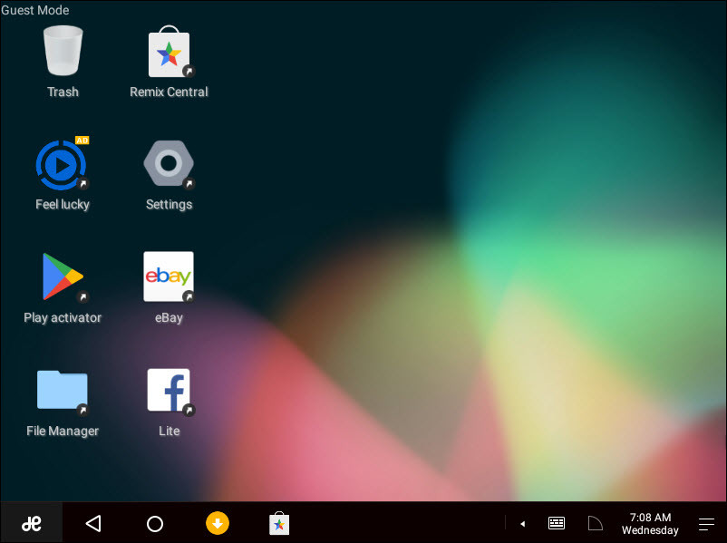The width and height of the screenshot is (727, 543).
Task: Tap the Home circle in taskbar
Action: [x=155, y=524]
